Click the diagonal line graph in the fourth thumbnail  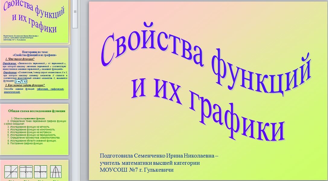(11, 172)
